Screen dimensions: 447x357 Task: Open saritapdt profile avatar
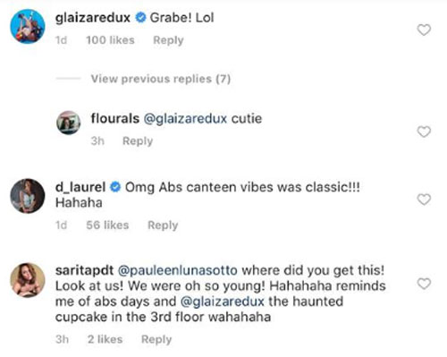pos(28,280)
